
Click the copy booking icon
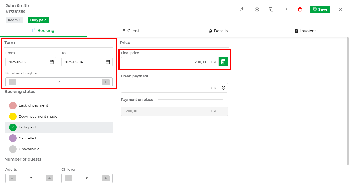tap(271, 9)
